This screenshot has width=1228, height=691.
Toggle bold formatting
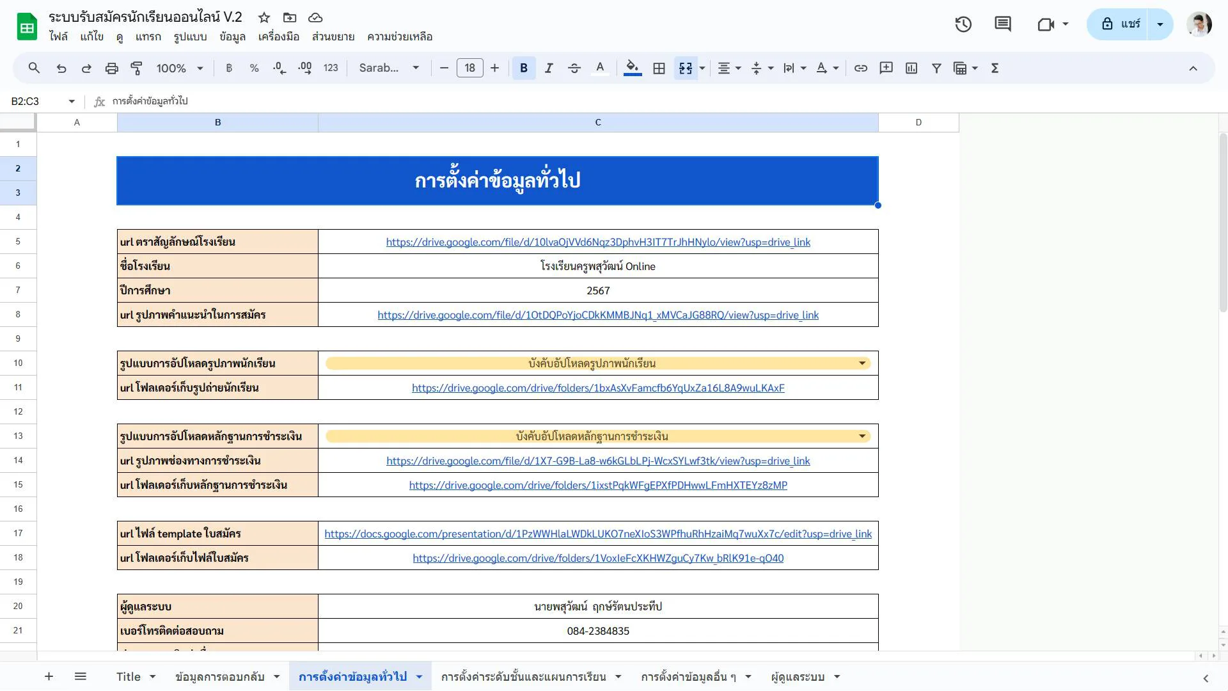[524, 68]
